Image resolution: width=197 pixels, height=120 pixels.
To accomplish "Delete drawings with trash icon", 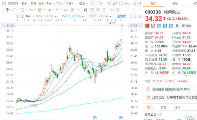I will coord(104,10).
